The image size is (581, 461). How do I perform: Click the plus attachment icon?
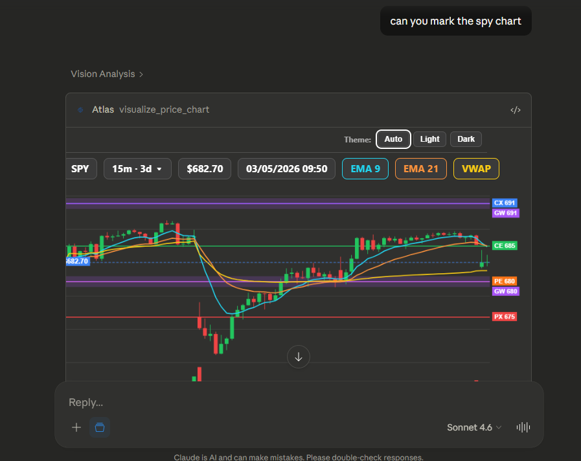[76, 427]
